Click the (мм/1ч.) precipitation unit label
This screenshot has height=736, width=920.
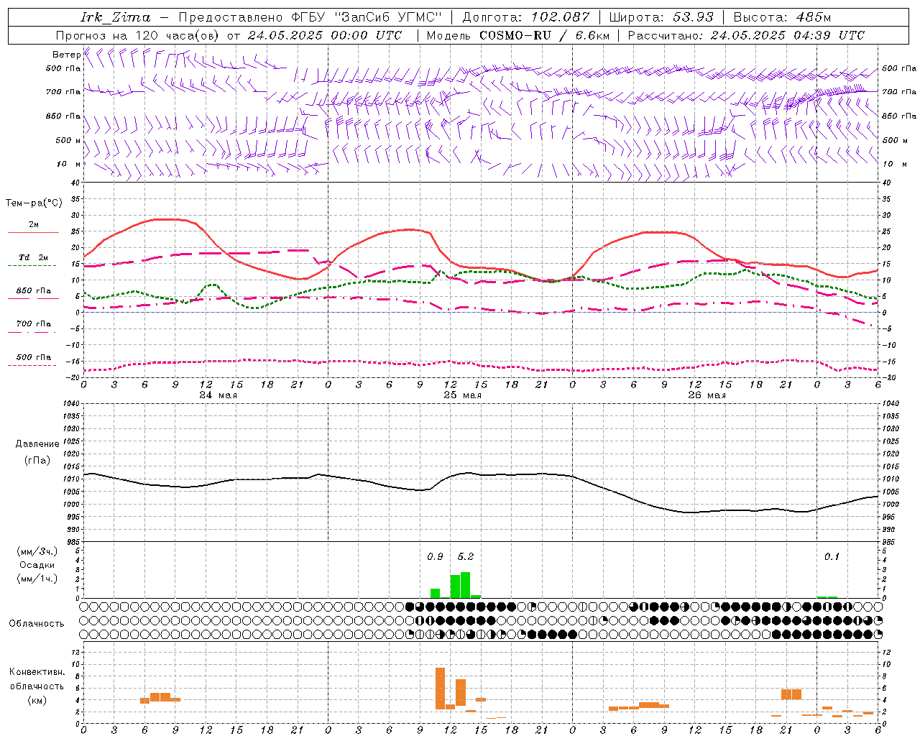pos(37,579)
